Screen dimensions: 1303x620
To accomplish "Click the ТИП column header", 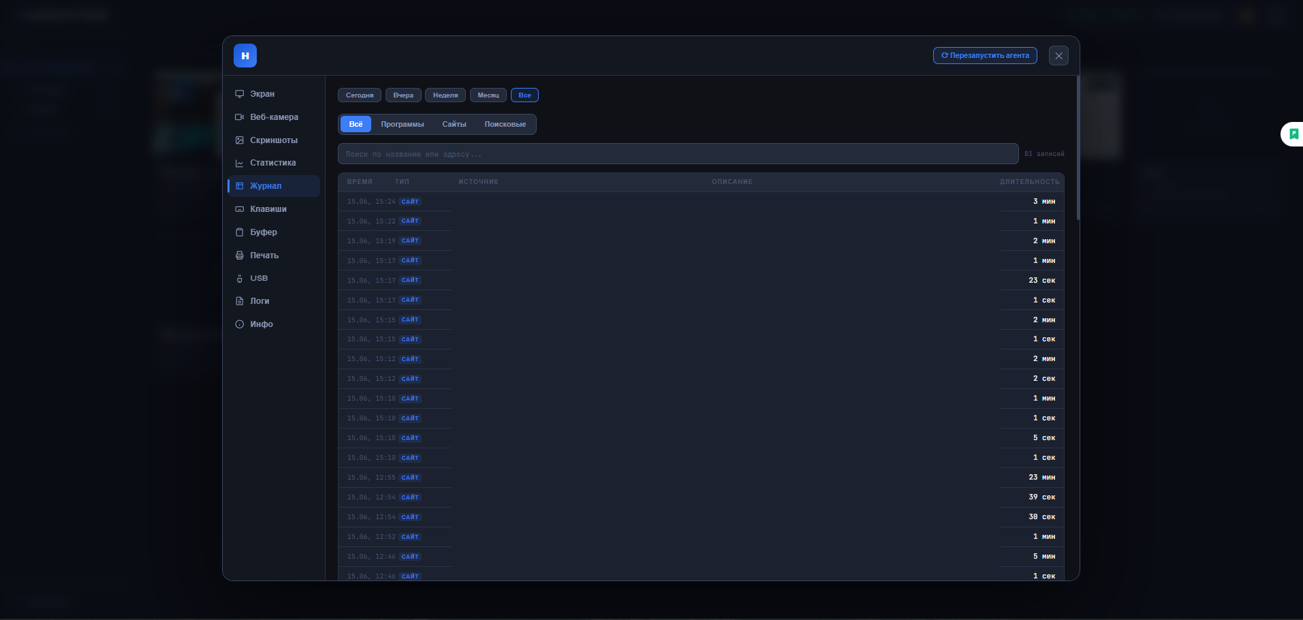I will point(402,182).
